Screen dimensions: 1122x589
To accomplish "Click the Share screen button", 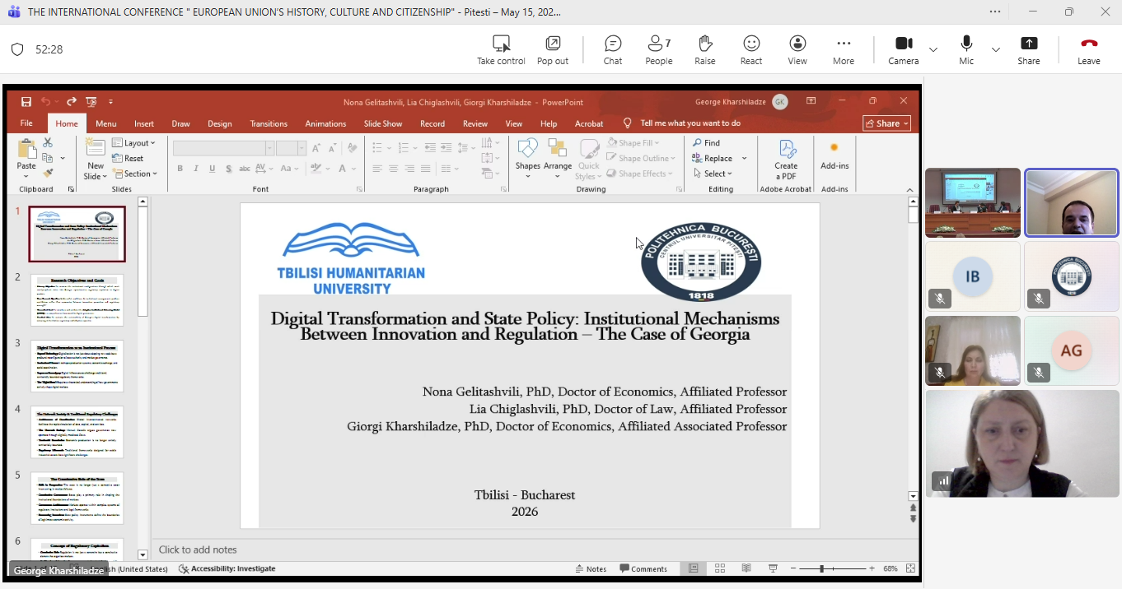I will pyautogui.click(x=1029, y=49).
